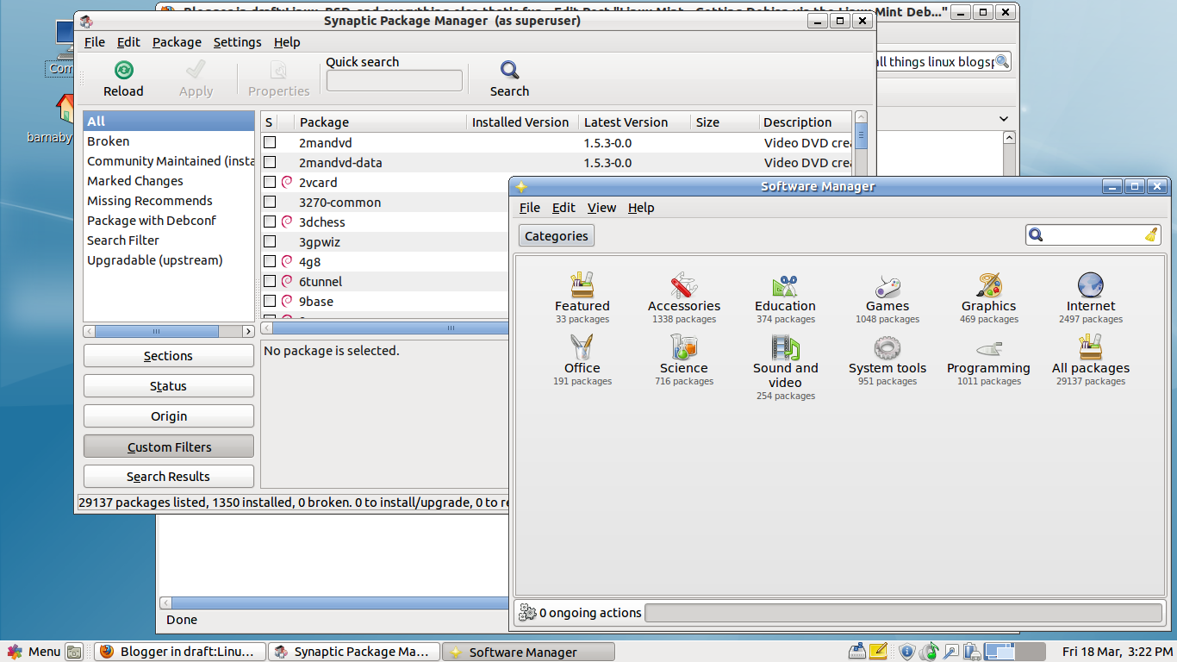Click the Search Results button
Image resolution: width=1177 pixels, height=662 pixels.
tap(169, 477)
